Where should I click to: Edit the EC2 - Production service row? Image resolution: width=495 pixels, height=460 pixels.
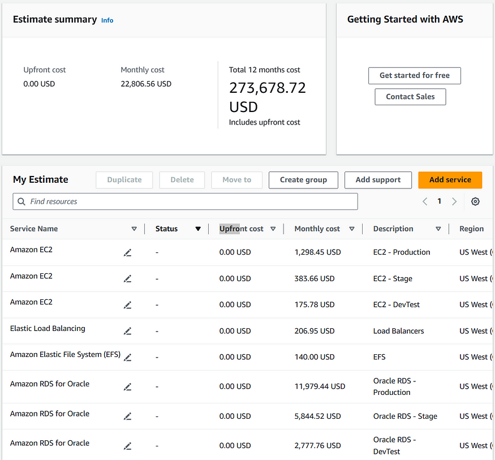[127, 252]
